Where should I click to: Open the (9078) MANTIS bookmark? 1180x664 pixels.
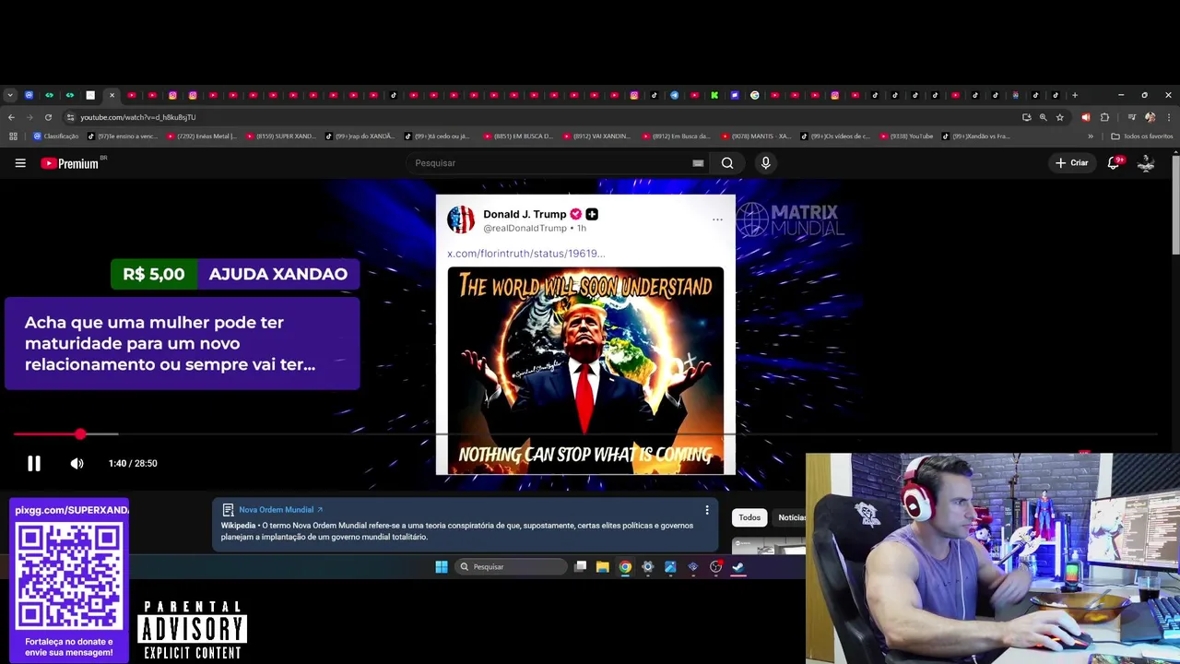click(757, 136)
